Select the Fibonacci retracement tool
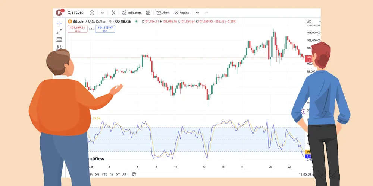Viewport: 373px width, 186px height. [59, 39]
